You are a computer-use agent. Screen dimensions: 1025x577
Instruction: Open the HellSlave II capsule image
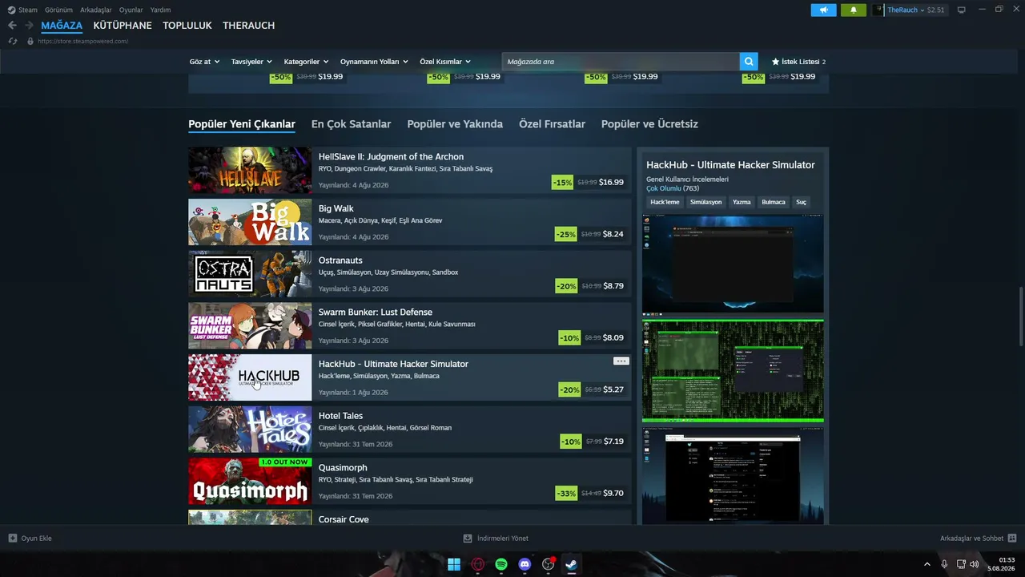pos(250,170)
